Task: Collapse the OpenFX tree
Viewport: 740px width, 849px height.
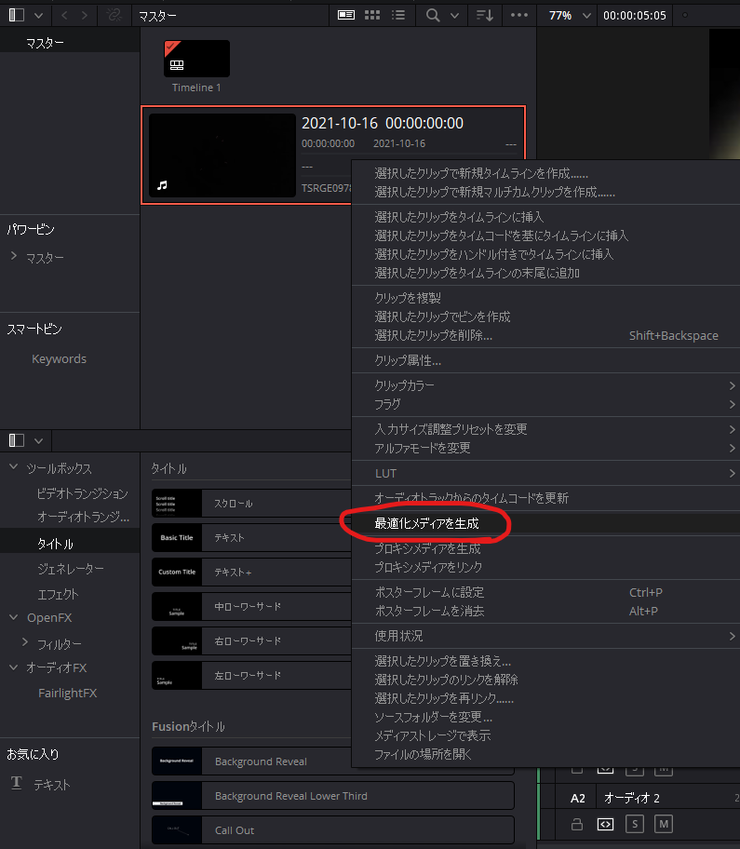Action: pyautogui.click(x=14, y=617)
